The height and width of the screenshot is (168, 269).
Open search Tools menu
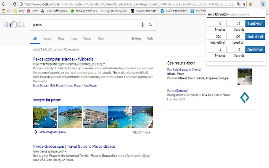[150, 39]
